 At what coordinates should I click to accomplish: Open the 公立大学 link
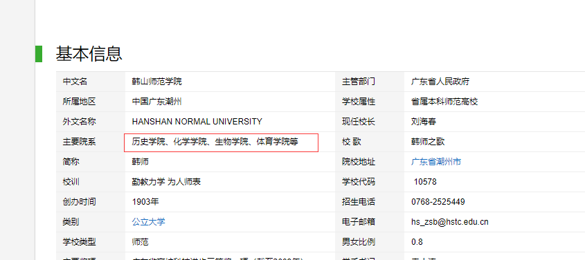[x=148, y=222]
